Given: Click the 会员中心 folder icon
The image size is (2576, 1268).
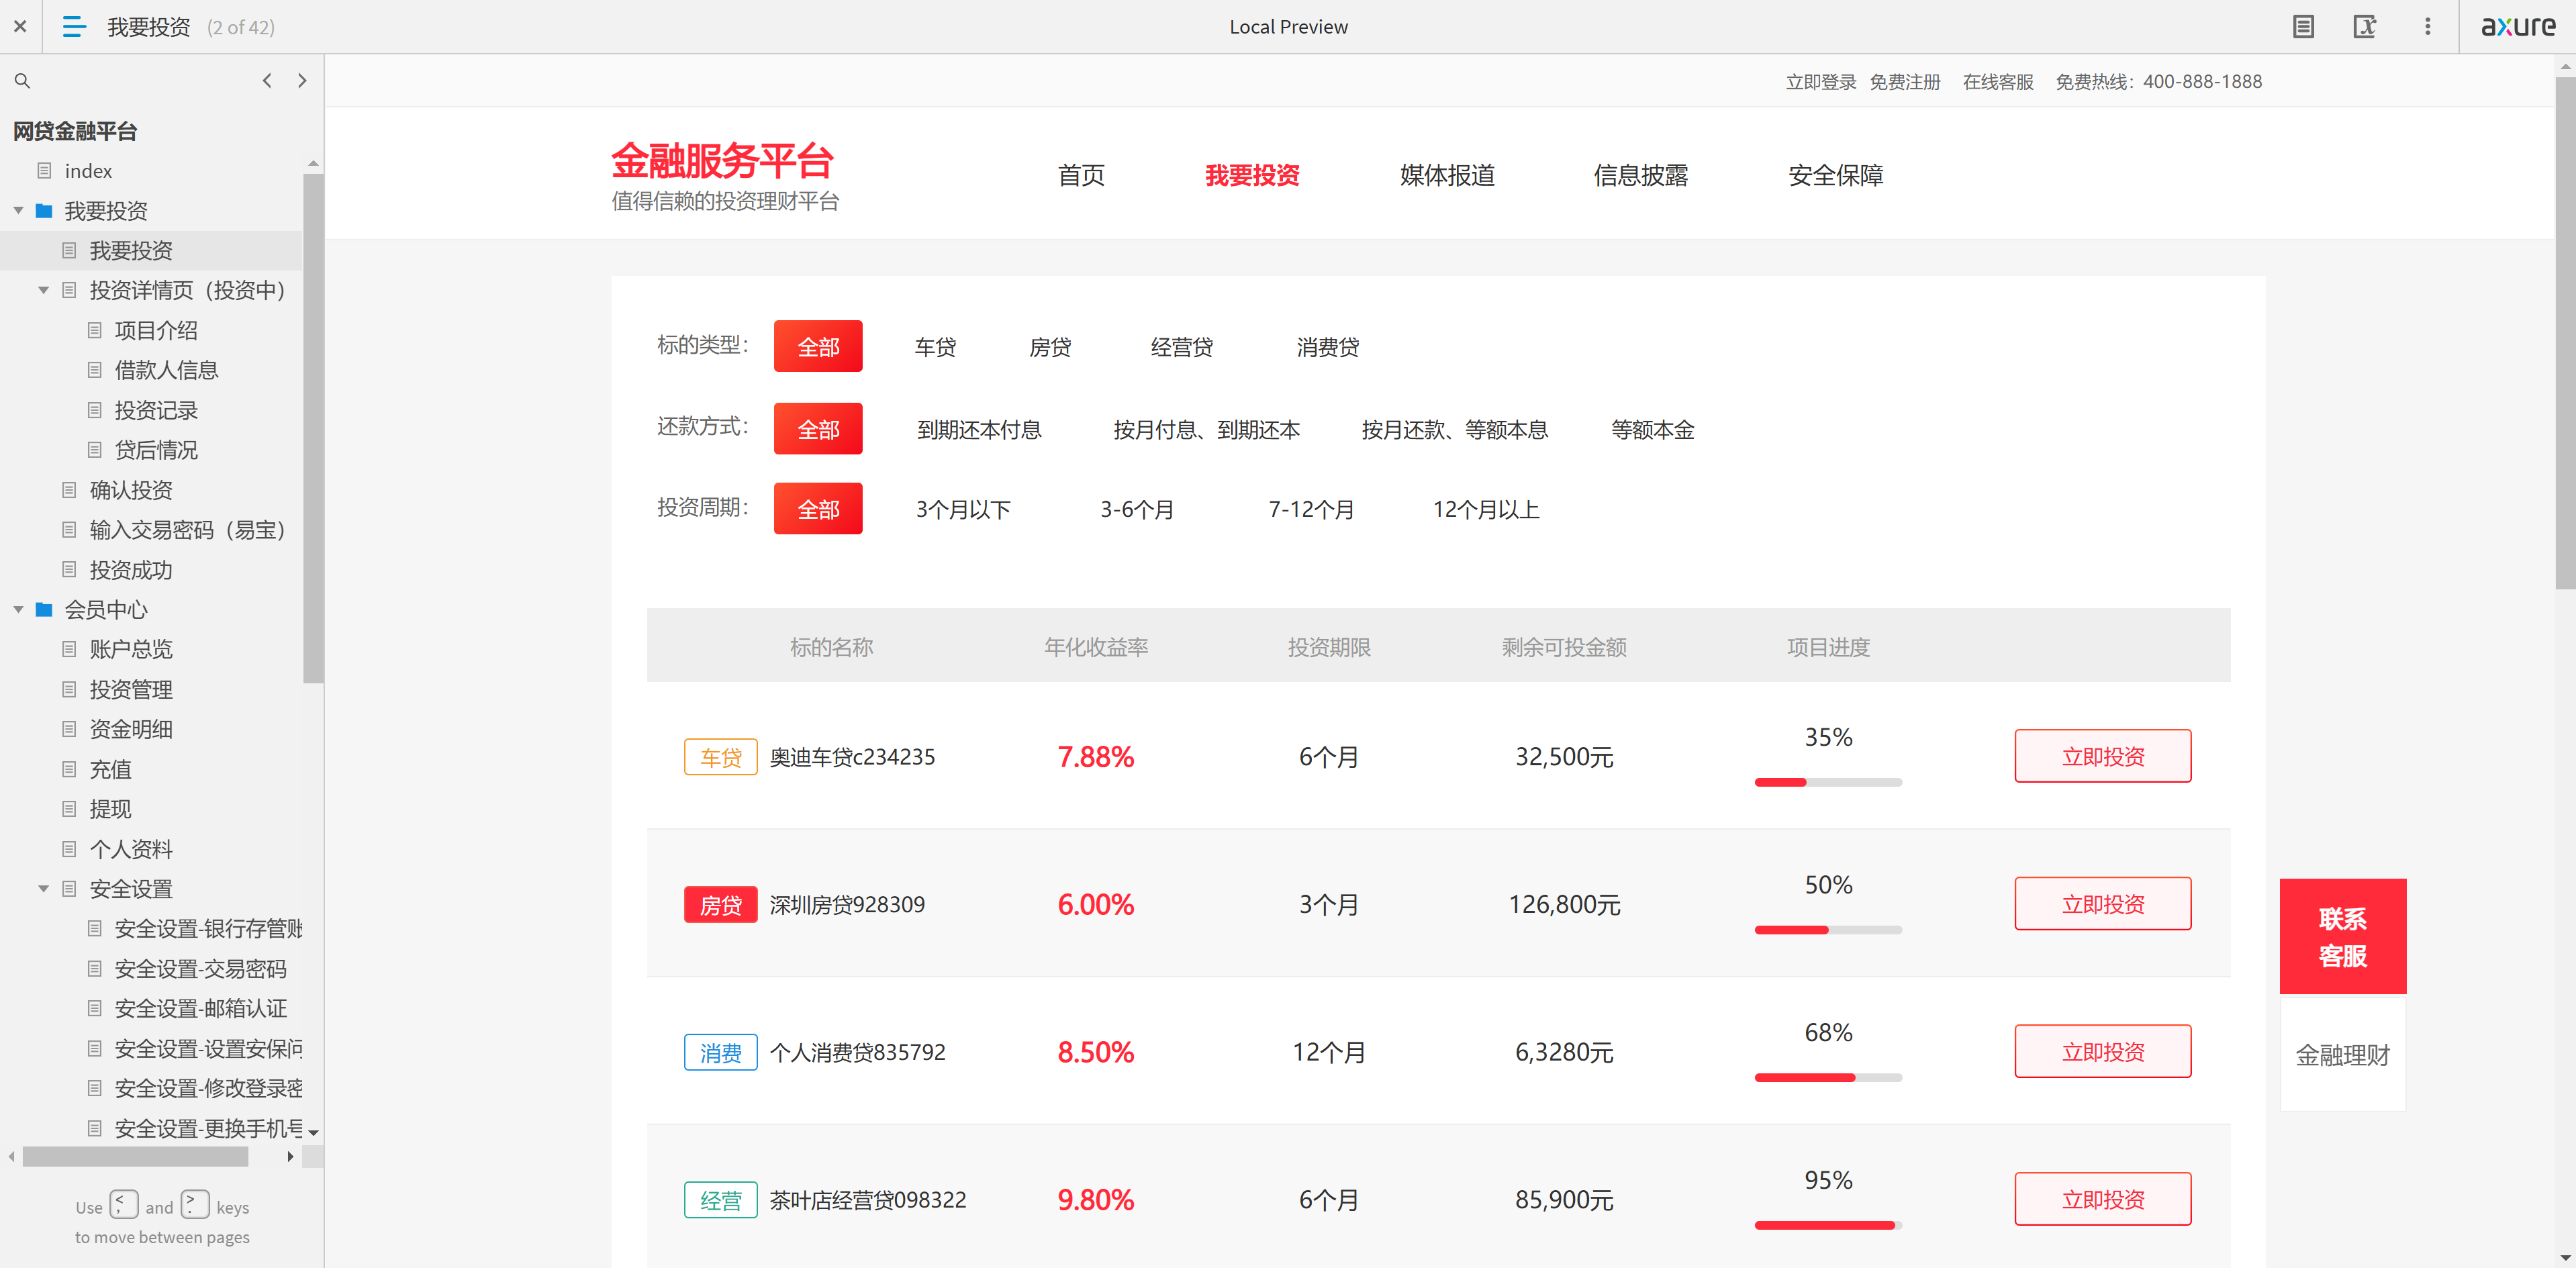Looking at the screenshot, I should tap(44, 609).
